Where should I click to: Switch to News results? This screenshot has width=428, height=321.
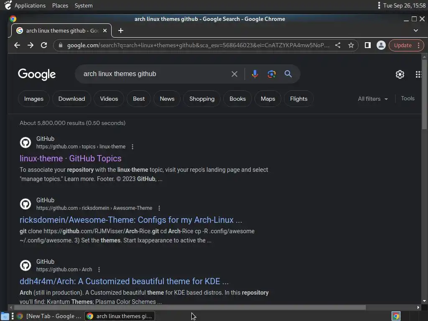click(x=167, y=99)
